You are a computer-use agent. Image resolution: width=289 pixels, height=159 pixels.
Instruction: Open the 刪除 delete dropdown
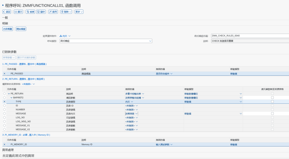[66, 12]
